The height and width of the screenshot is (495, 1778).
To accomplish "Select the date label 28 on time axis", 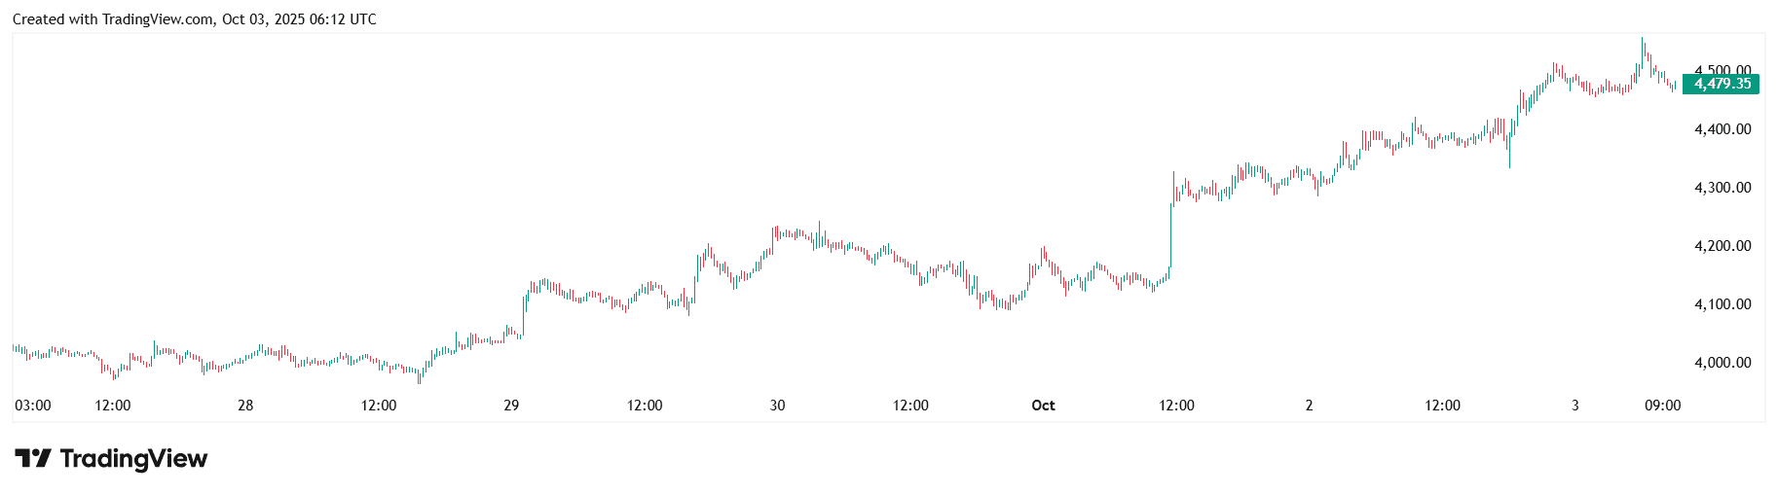I will click(245, 406).
